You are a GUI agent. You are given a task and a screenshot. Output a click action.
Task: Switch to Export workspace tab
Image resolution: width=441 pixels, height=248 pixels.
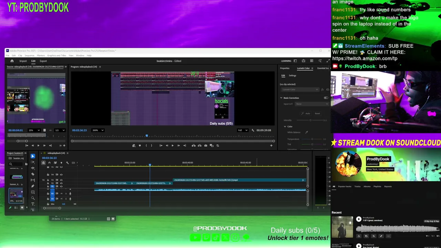coord(43,61)
